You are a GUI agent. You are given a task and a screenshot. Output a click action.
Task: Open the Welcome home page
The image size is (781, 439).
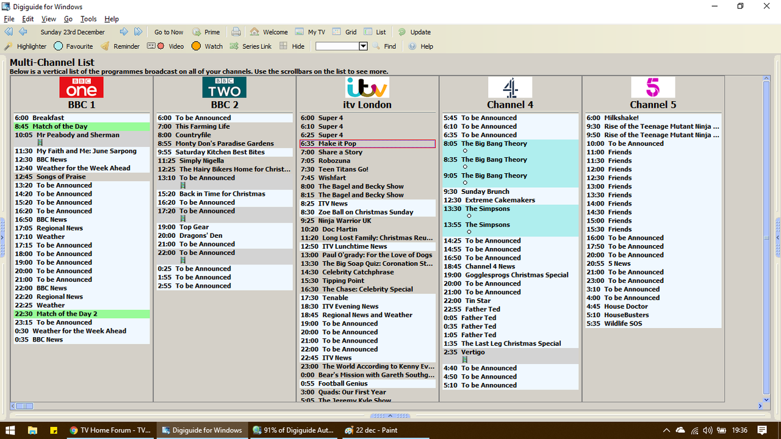click(268, 32)
